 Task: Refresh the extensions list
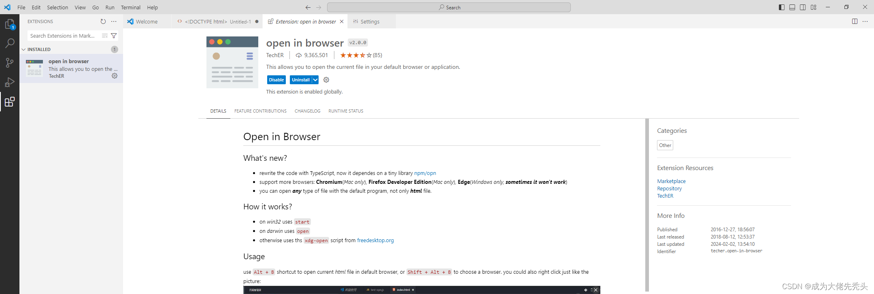point(103,21)
